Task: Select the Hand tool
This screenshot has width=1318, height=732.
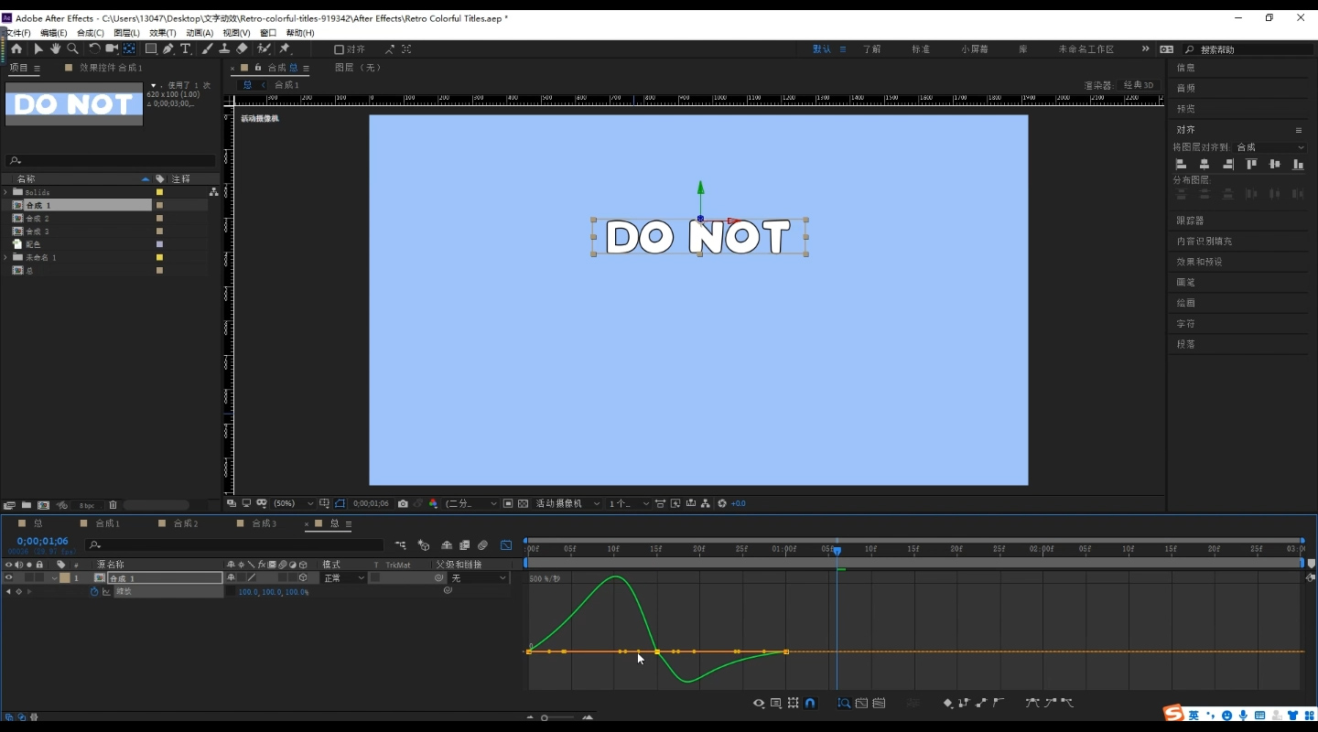Action: tap(55, 48)
